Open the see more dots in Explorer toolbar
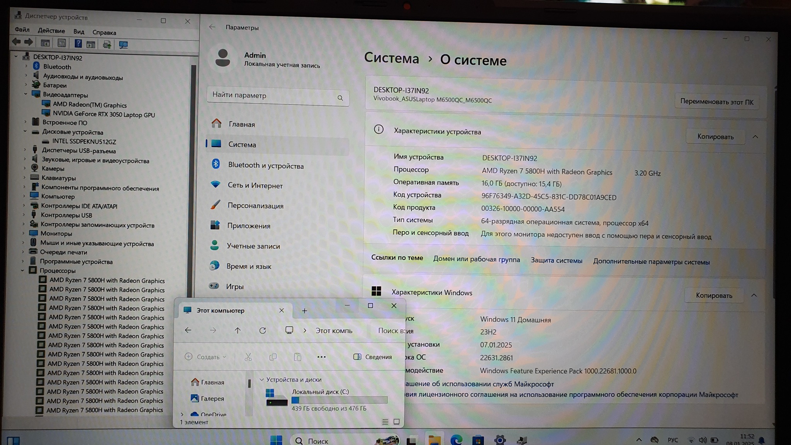The width and height of the screenshot is (791, 445). pyautogui.click(x=321, y=357)
